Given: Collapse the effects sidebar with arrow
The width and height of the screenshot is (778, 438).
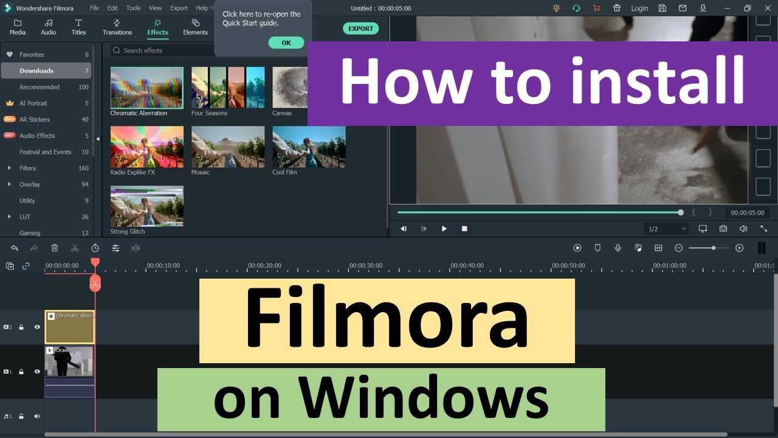Looking at the screenshot, I should click(x=98, y=139).
